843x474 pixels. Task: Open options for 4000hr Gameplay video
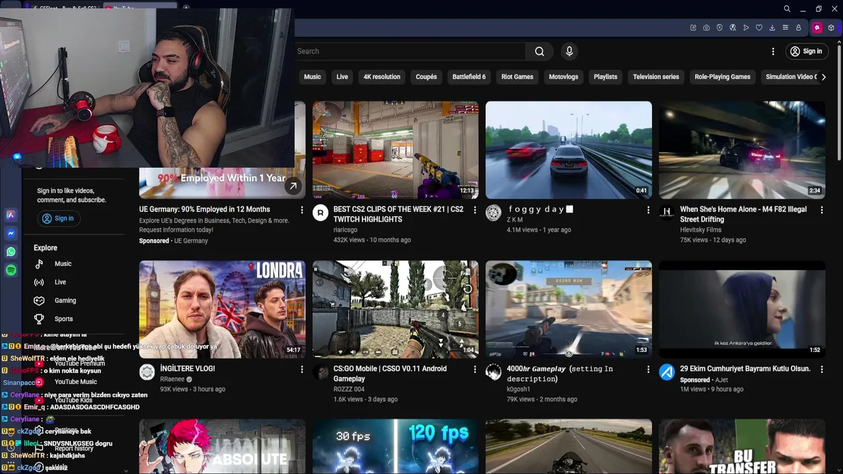tap(648, 369)
